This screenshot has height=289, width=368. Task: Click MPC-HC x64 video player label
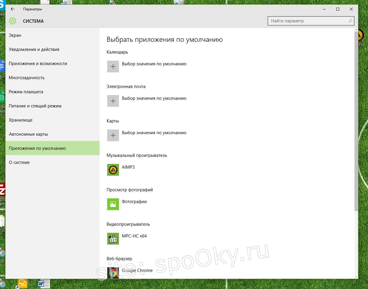(134, 236)
